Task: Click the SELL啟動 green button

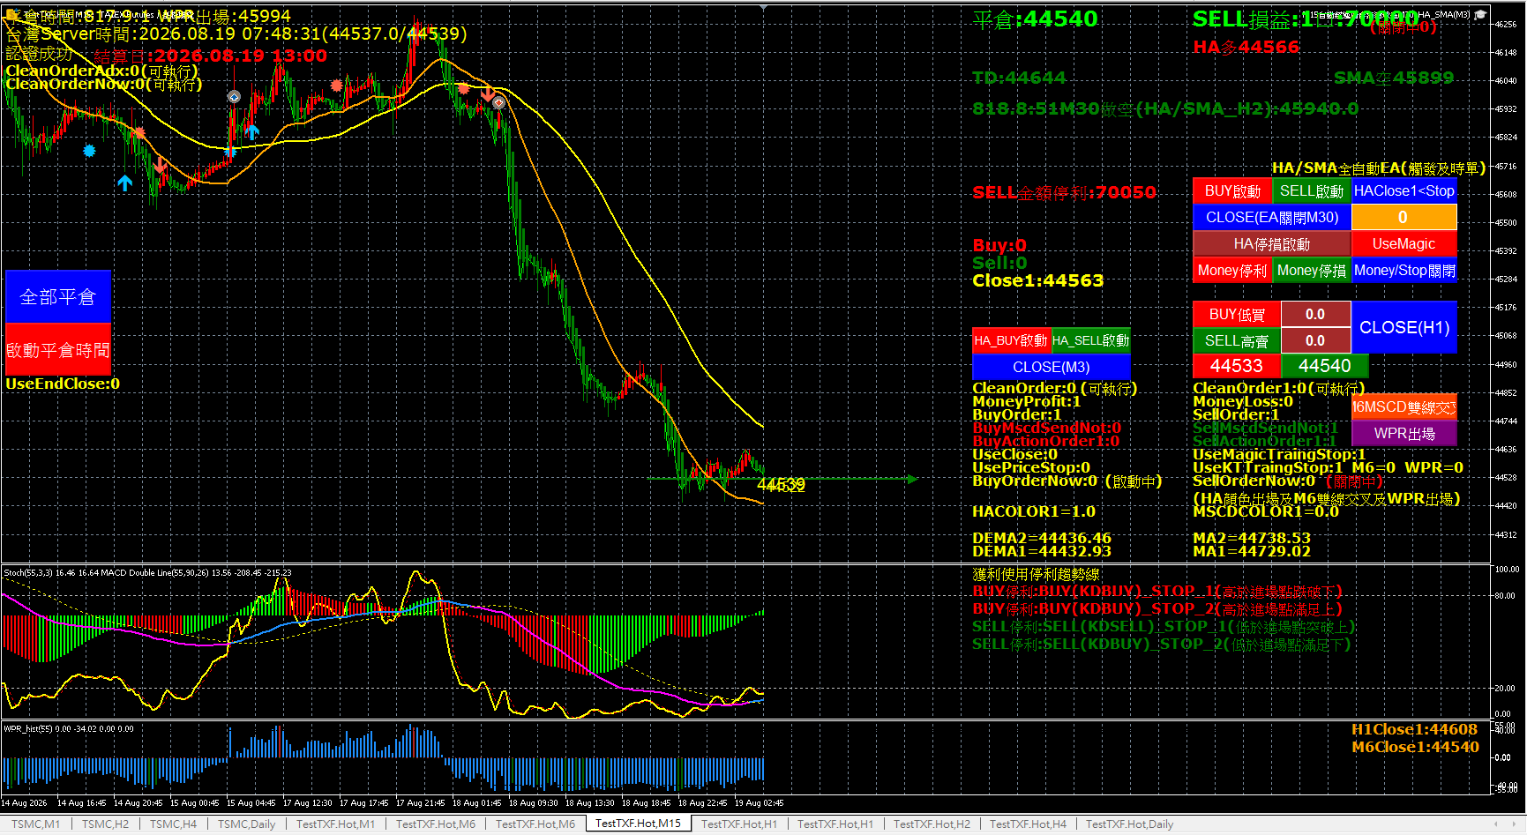Action: click(1312, 191)
